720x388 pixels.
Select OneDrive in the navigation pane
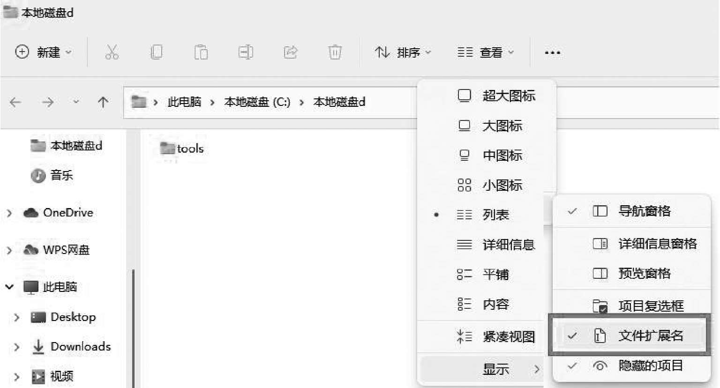(x=58, y=213)
